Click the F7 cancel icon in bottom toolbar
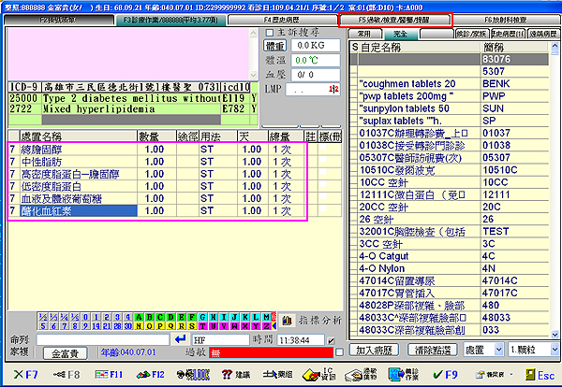This screenshot has width=562, height=387. [x=18, y=373]
